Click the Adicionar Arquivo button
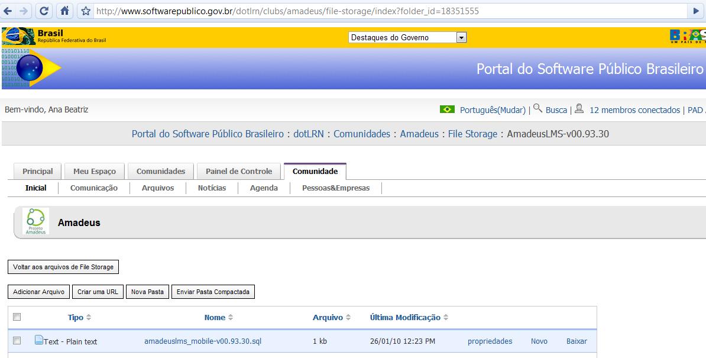The width and height of the screenshot is (706, 358). pyautogui.click(x=38, y=292)
